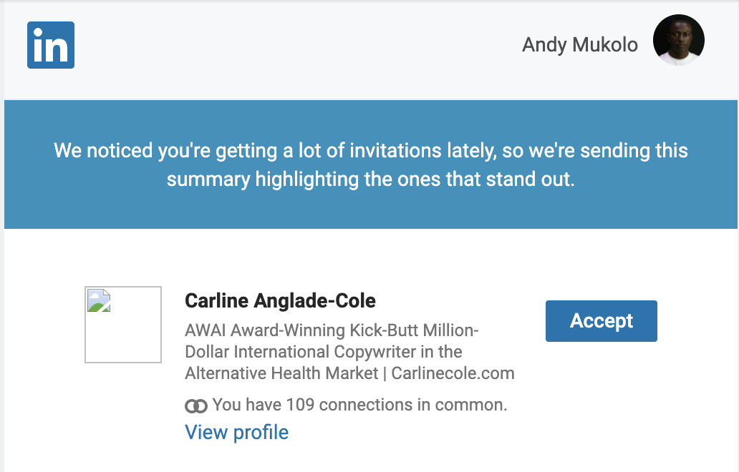
Task: Click the blue invitations summary banner
Action: pos(370,164)
